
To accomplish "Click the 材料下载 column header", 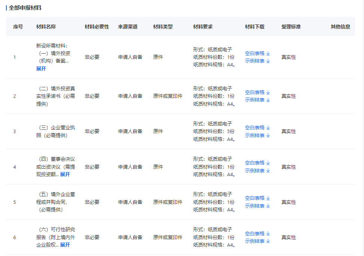I will point(254,27).
